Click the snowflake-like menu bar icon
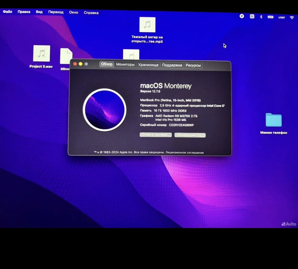The height and width of the screenshot is (269, 298). (252, 16)
